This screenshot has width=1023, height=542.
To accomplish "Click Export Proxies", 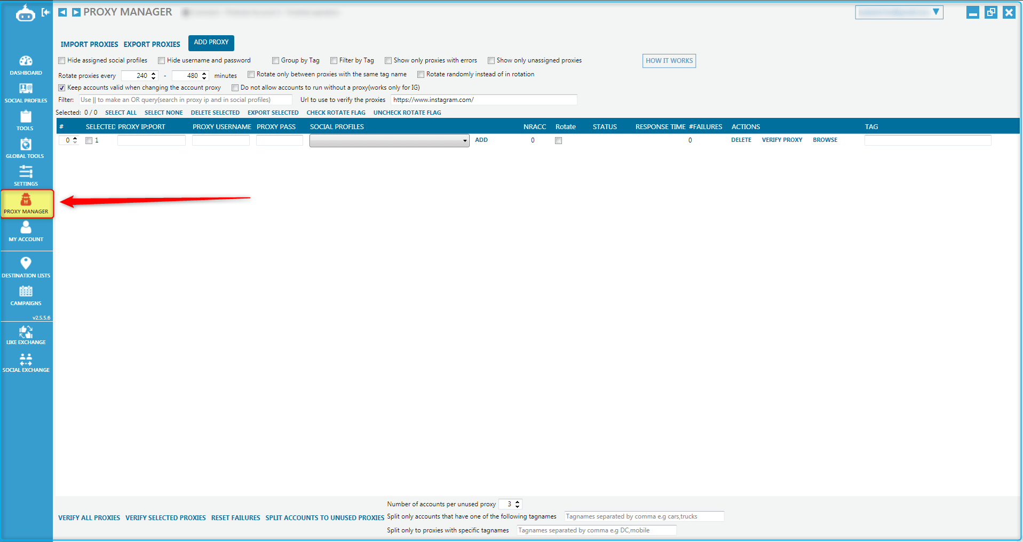I will pyautogui.click(x=152, y=44).
